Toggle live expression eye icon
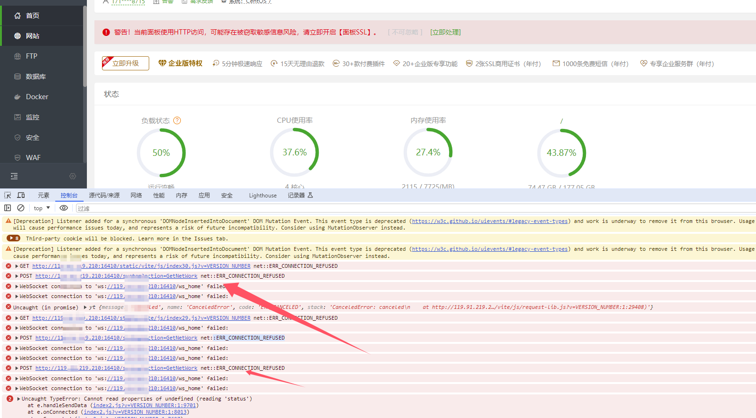756x418 pixels. point(64,208)
